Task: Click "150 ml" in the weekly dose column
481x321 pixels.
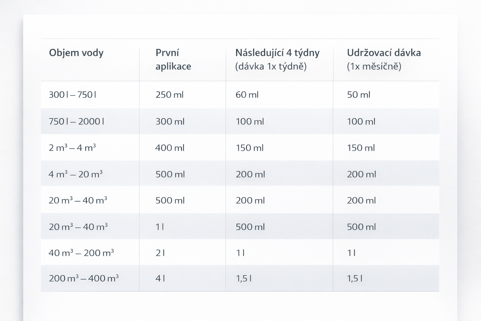Action: point(250,148)
